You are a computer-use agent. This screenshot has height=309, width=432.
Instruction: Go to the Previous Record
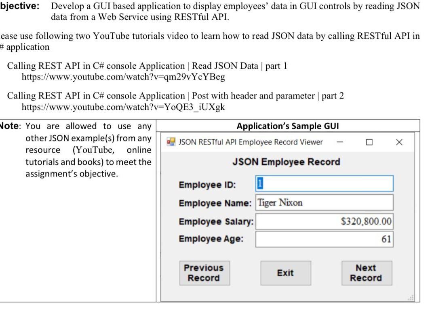204,273
